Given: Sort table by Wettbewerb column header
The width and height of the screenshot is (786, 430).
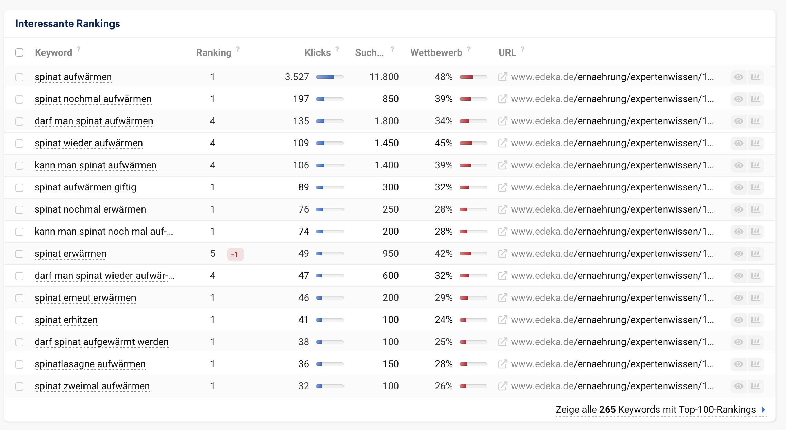Looking at the screenshot, I should (436, 53).
